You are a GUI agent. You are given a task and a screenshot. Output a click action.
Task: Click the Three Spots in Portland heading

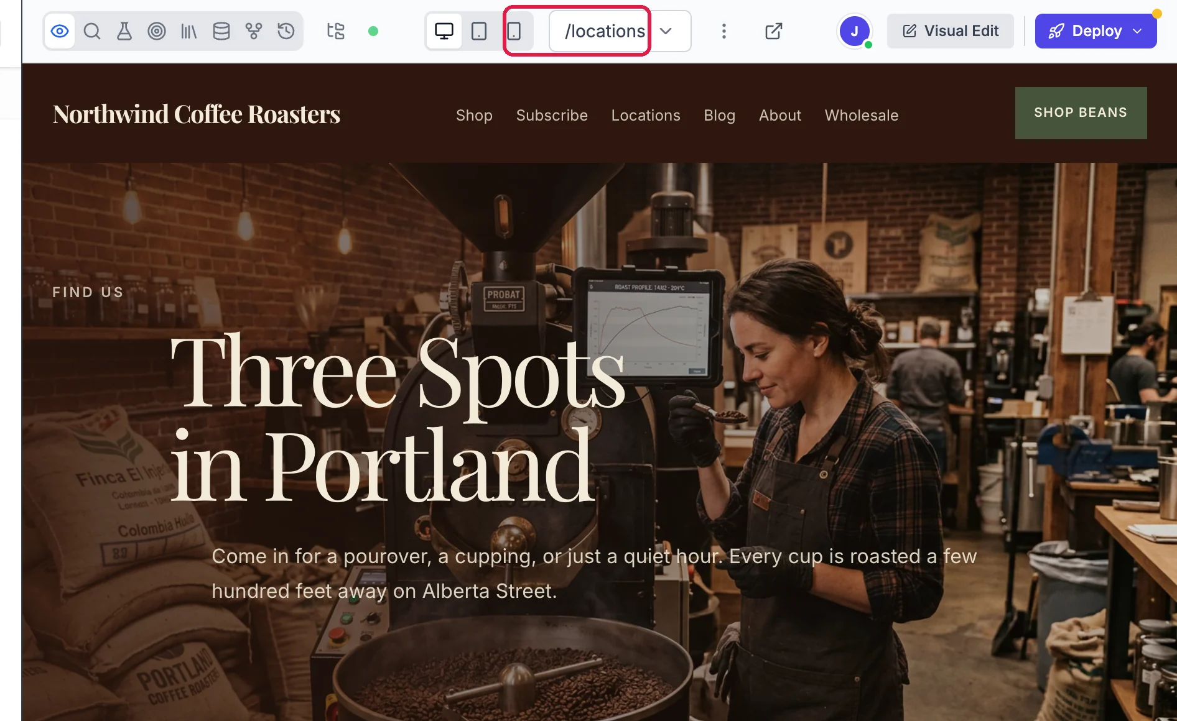pyautogui.click(x=397, y=418)
